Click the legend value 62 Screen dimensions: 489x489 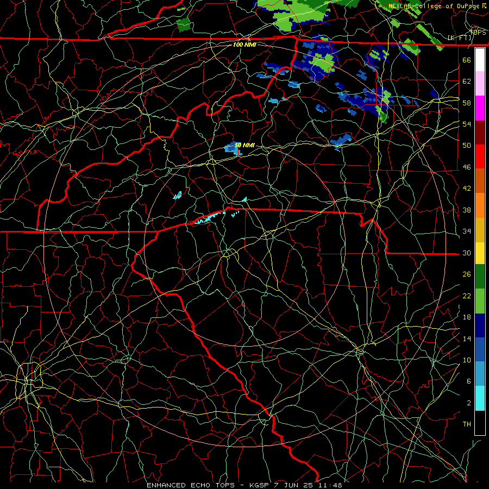[x=467, y=81]
